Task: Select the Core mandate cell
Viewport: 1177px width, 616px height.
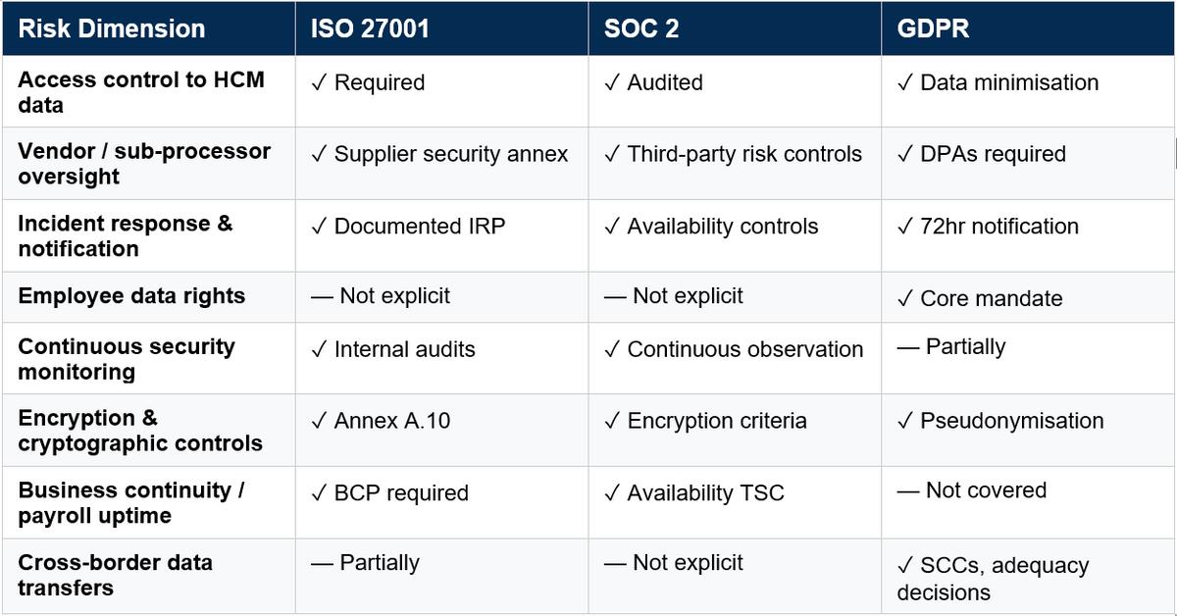Action: point(1028,296)
